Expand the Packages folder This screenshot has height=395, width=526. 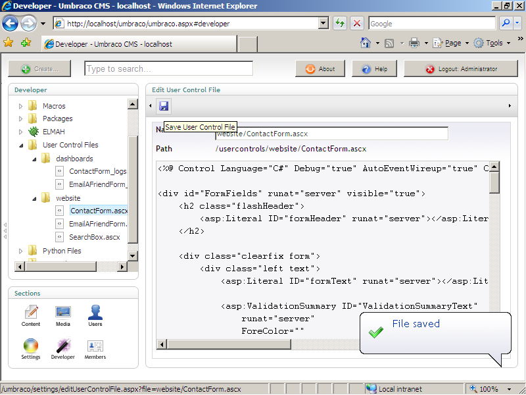coord(20,119)
